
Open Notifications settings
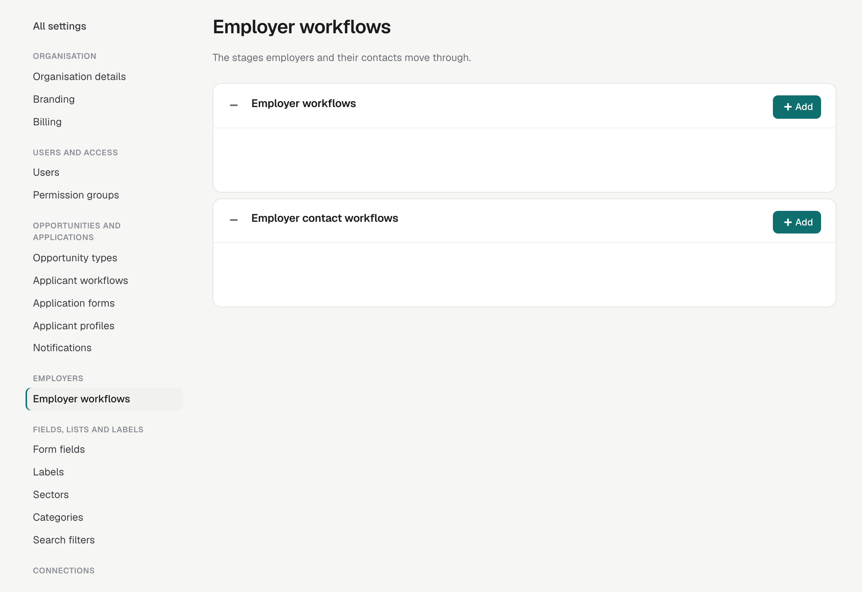coord(62,348)
